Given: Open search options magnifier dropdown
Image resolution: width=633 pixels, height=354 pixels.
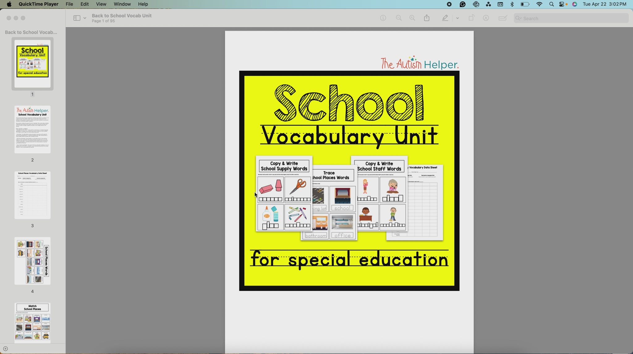Looking at the screenshot, I should [x=518, y=18].
